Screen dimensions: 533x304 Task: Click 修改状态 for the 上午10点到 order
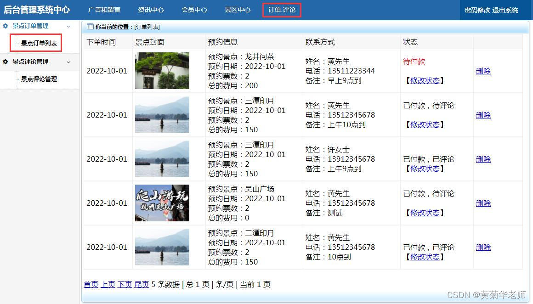(425, 124)
